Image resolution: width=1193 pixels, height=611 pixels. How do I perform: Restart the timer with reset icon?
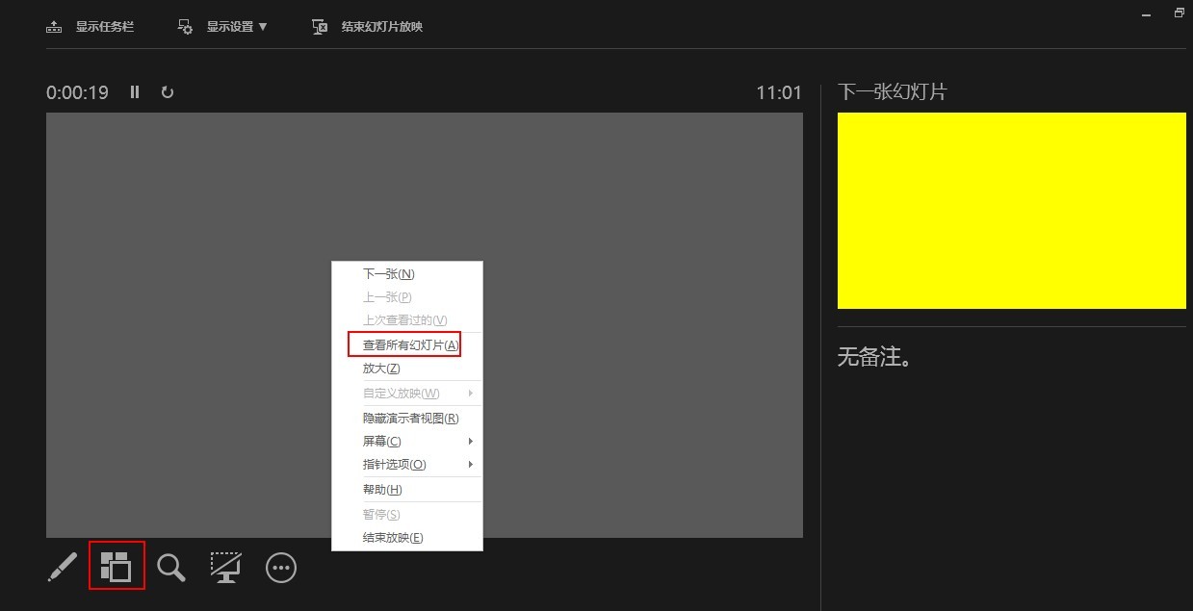(168, 92)
